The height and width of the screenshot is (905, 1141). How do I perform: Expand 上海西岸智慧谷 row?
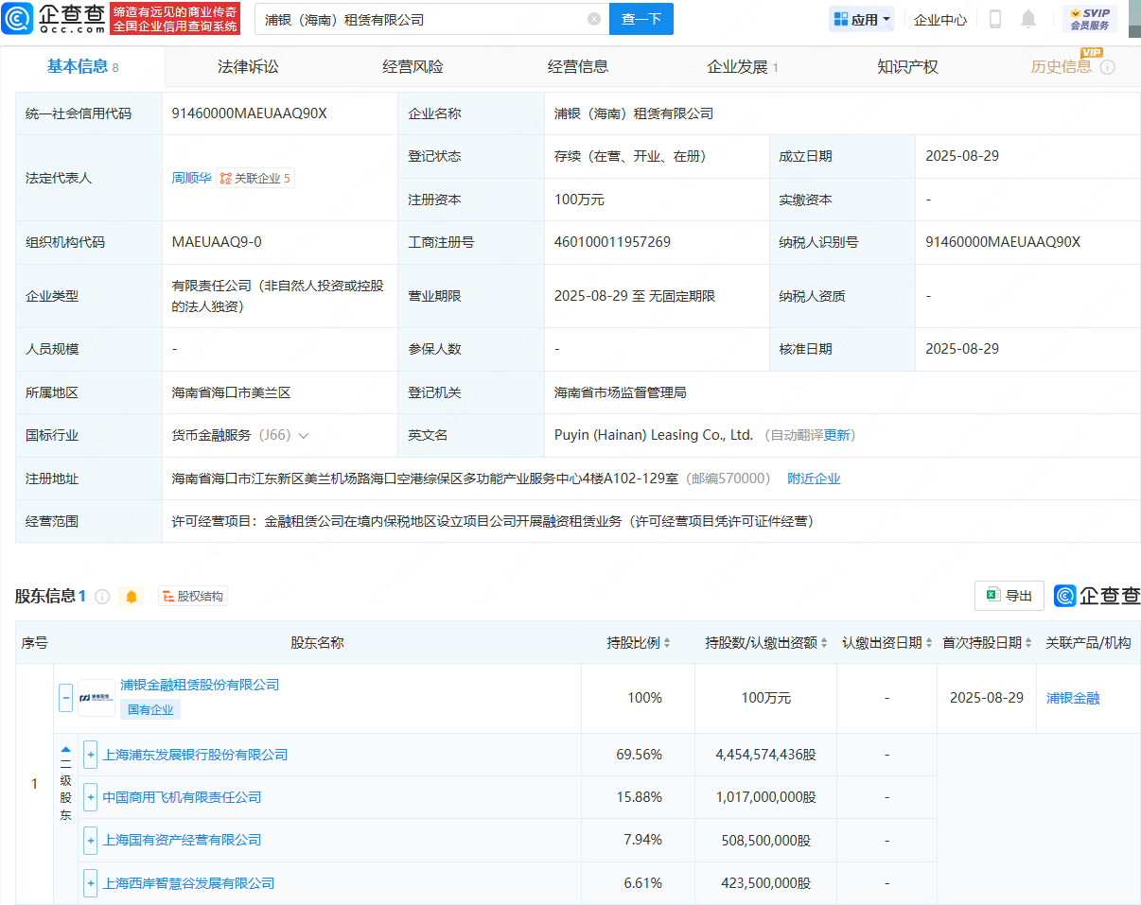click(91, 883)
